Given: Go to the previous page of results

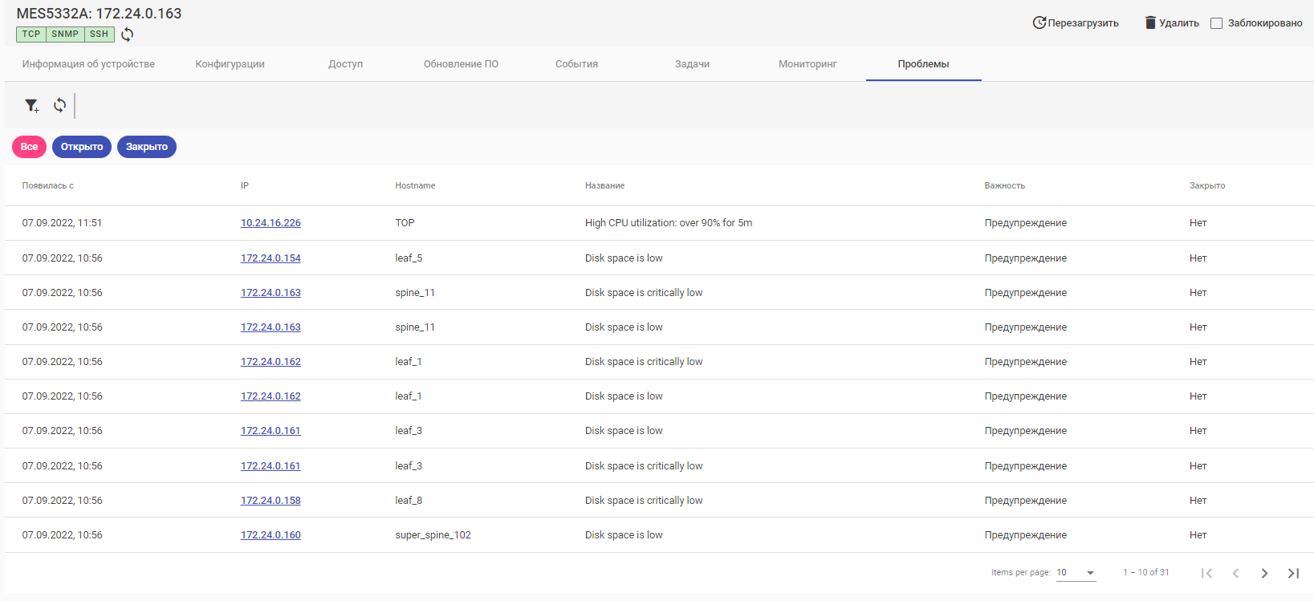Looking at the screenshot, I should tap(1235, 573).
